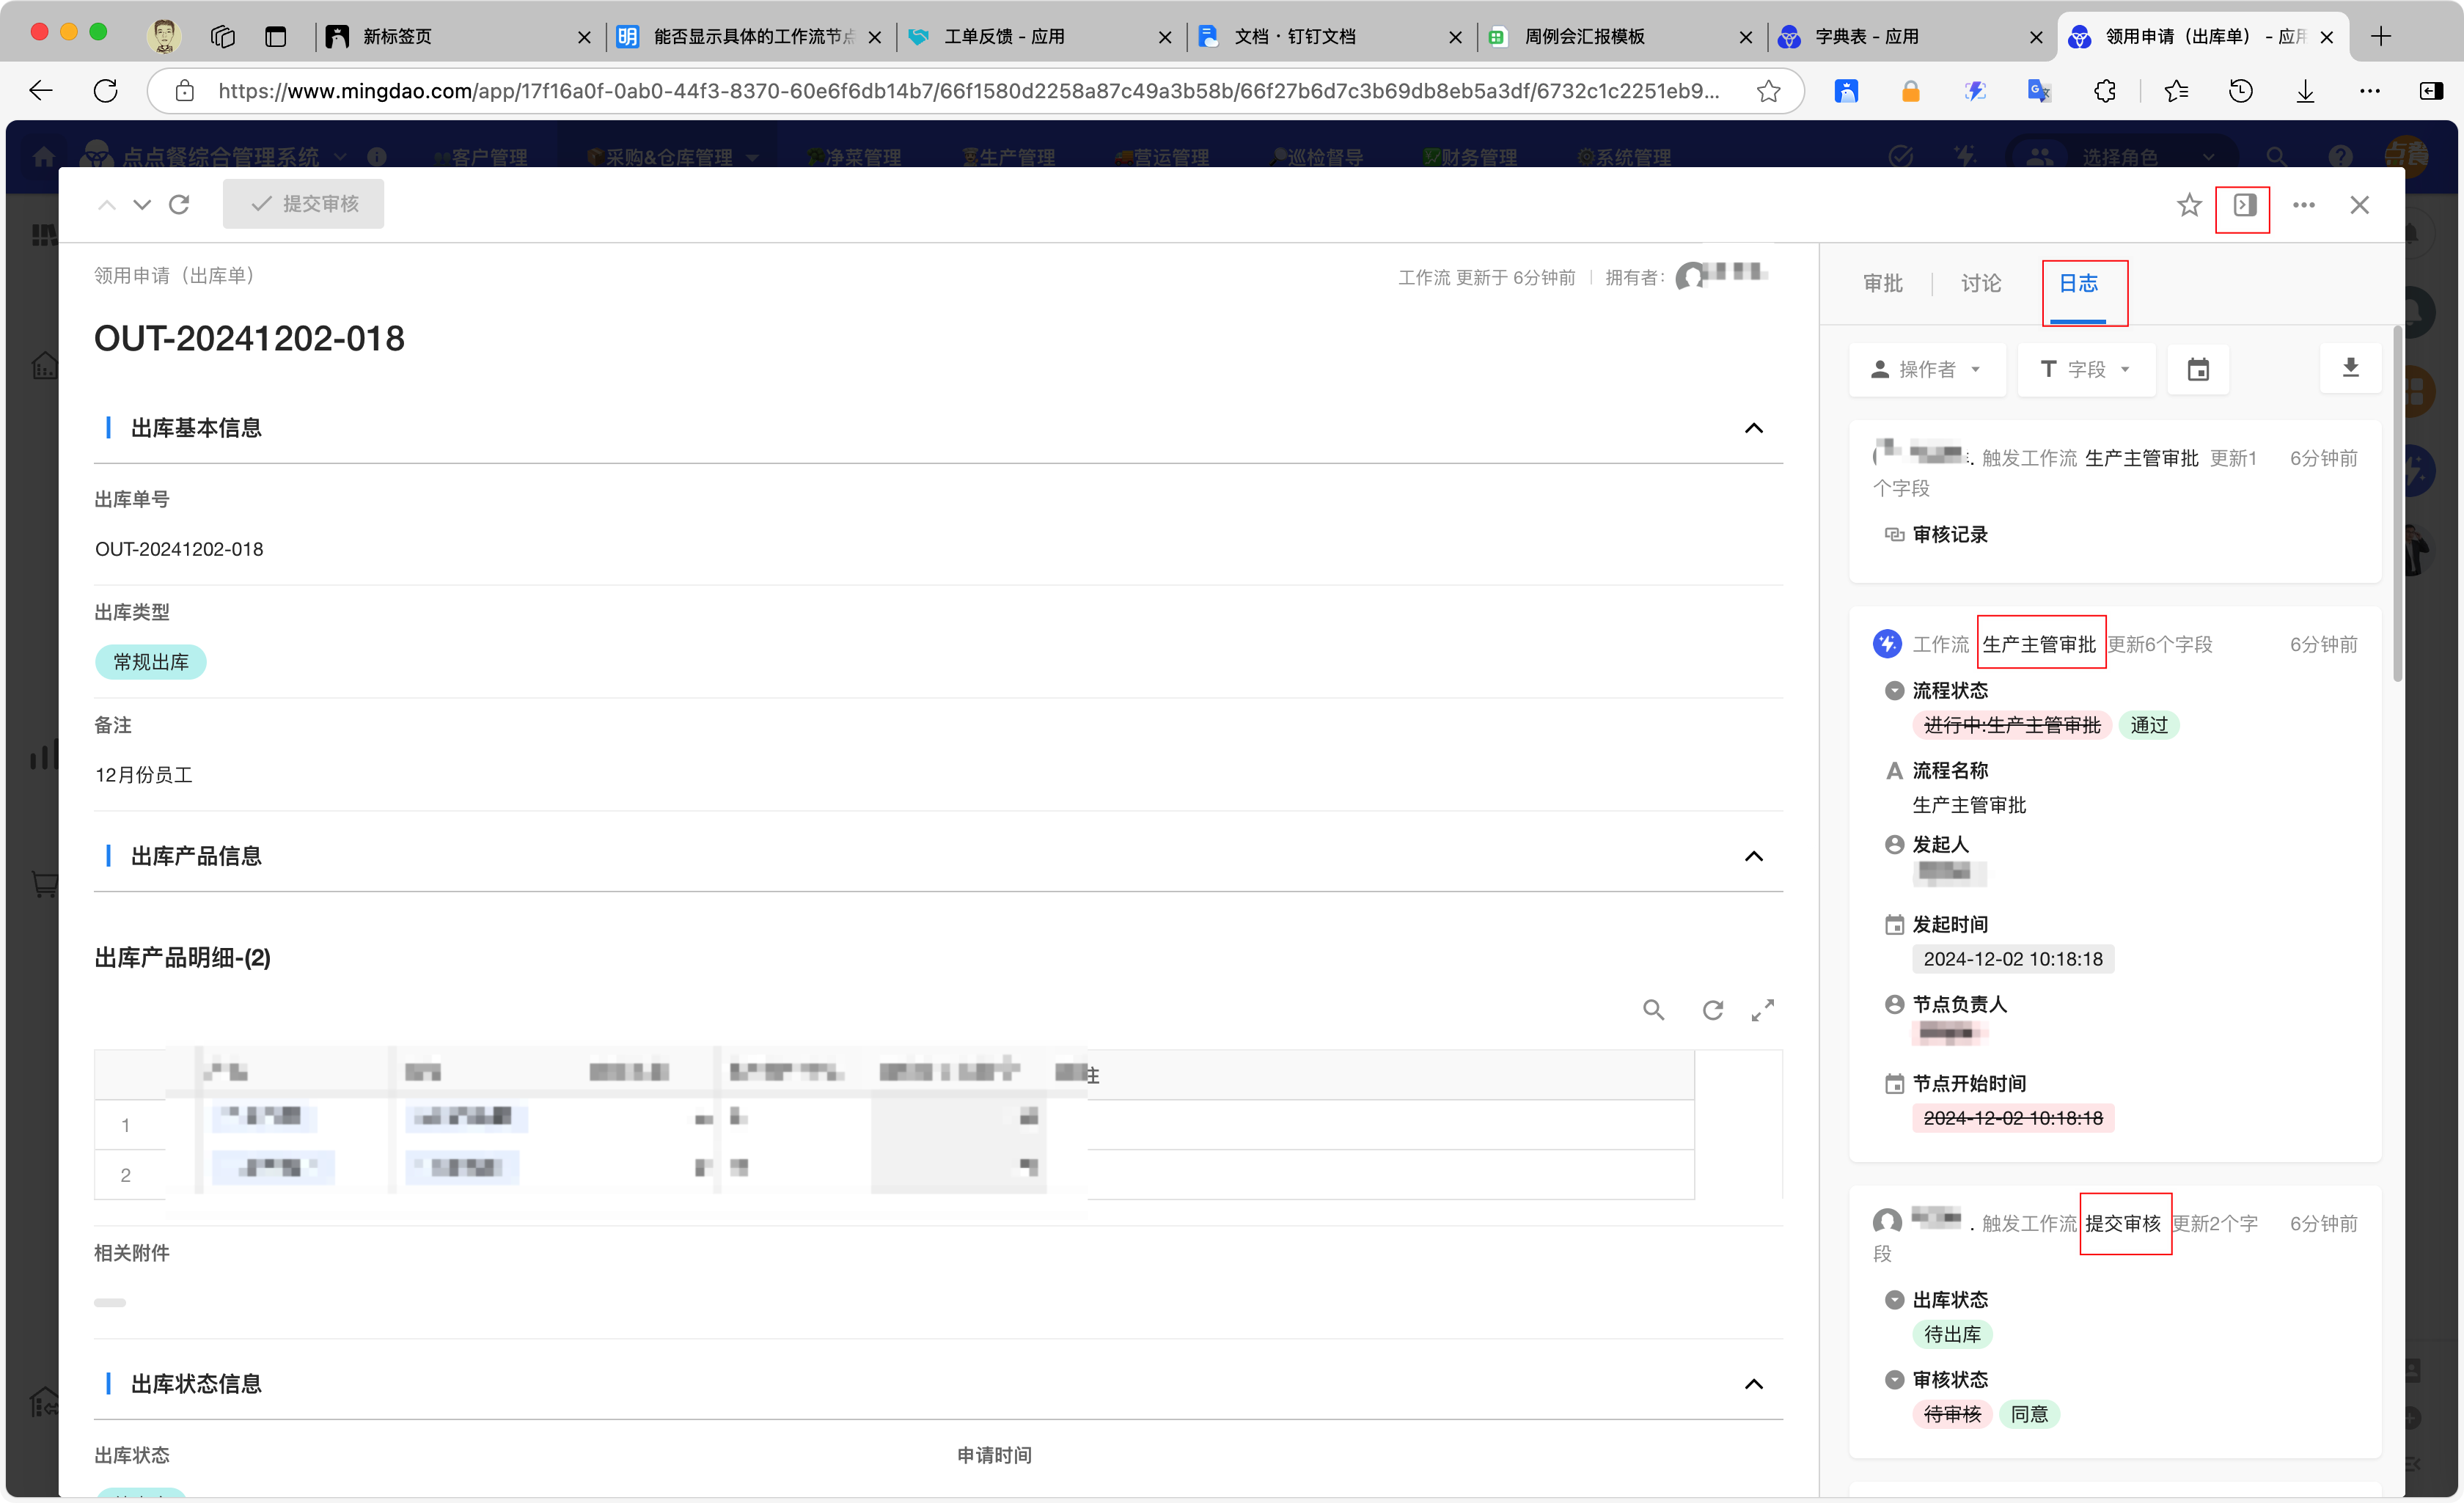2464x1503 pixels.
Task: Open the log date filter calendar
Action: 2198,370
